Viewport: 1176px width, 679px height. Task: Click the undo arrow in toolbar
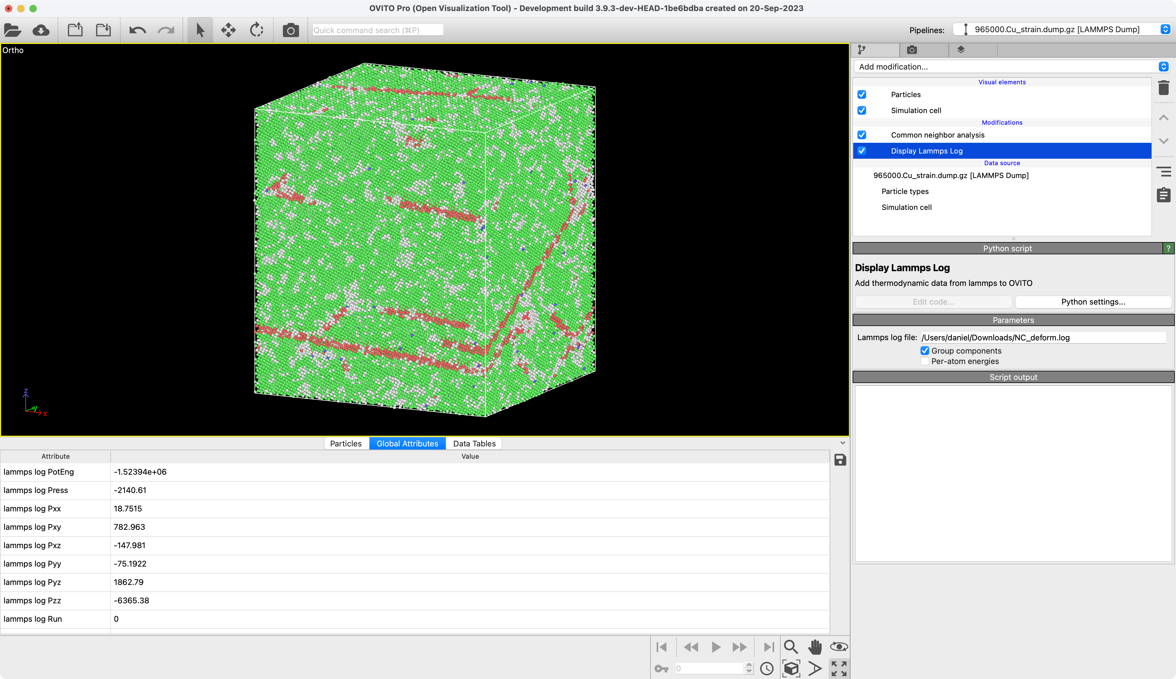(138, 30)
